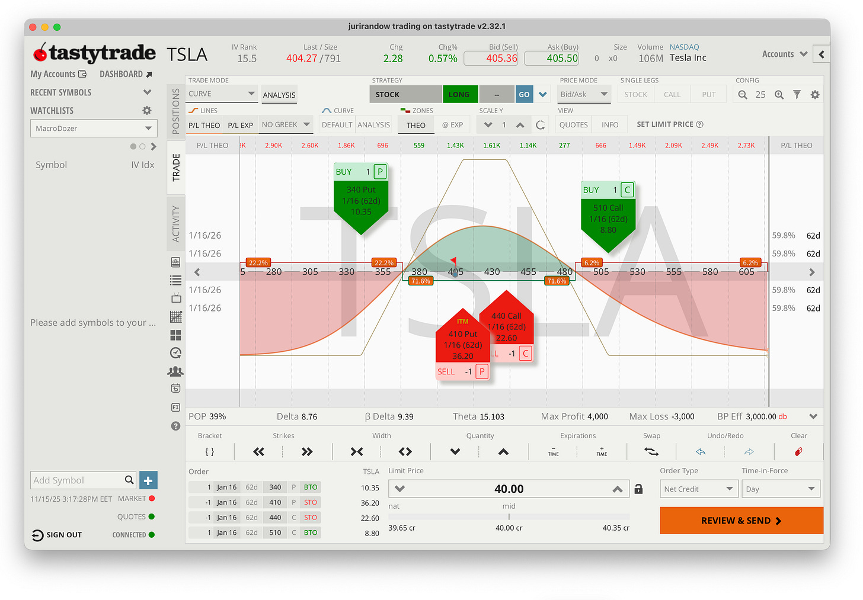Open the ANALYSIS trade mode tab
The height and width of the screenshot is (600, 863).
[279, 95]
